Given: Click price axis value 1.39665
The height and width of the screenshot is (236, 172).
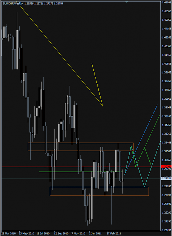Looking at the screenshot, I should pos(167,72).
